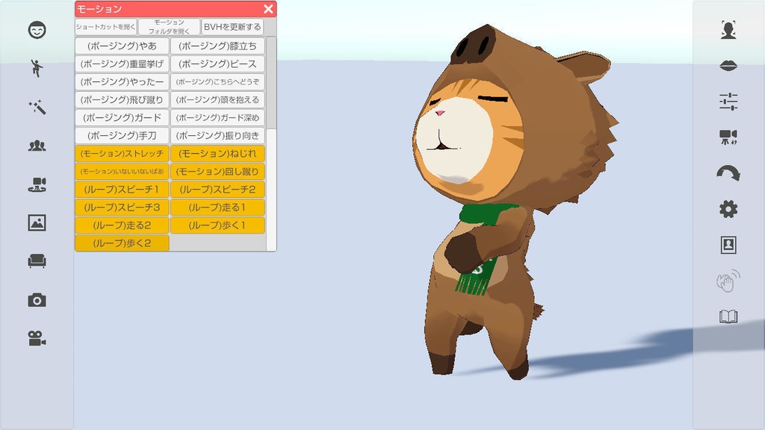Click the magic wand effects icon
The image size is (765, 430).
[35, 107]
